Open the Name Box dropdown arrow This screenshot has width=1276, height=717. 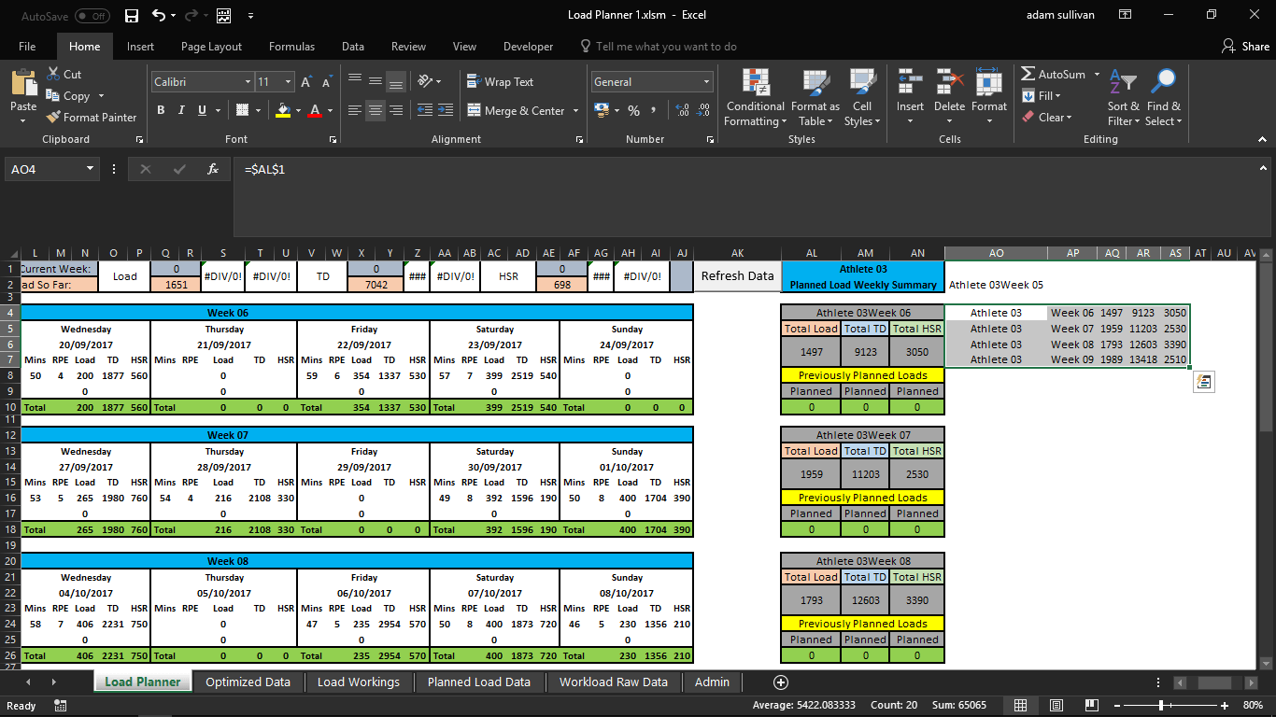(x=91, y=169)
